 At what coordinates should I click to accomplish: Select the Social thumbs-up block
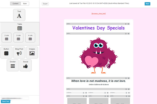[26, 65]
